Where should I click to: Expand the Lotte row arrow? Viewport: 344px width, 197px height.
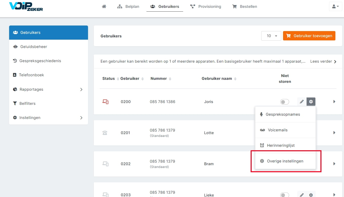(334, 133)
